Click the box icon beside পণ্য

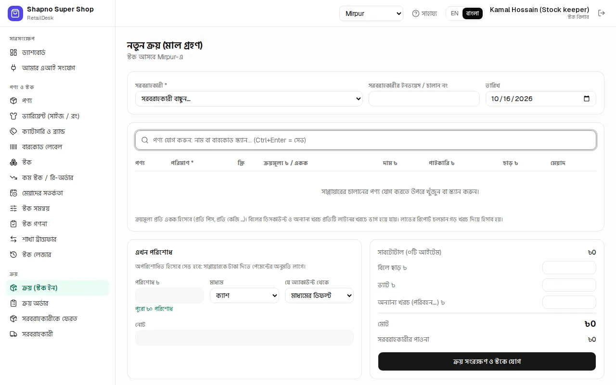click(x=13, y=101)
